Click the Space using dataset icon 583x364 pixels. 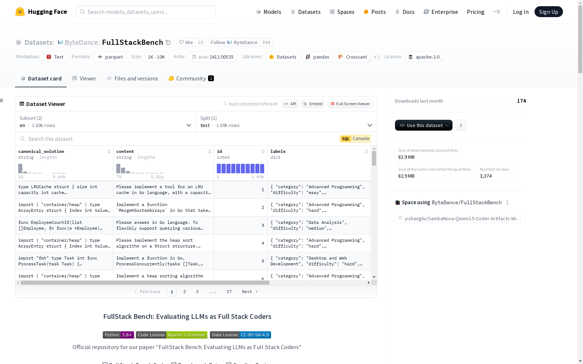tap(398, 202)
